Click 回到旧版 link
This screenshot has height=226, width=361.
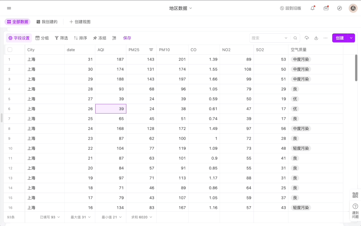(x=290, y=8)
